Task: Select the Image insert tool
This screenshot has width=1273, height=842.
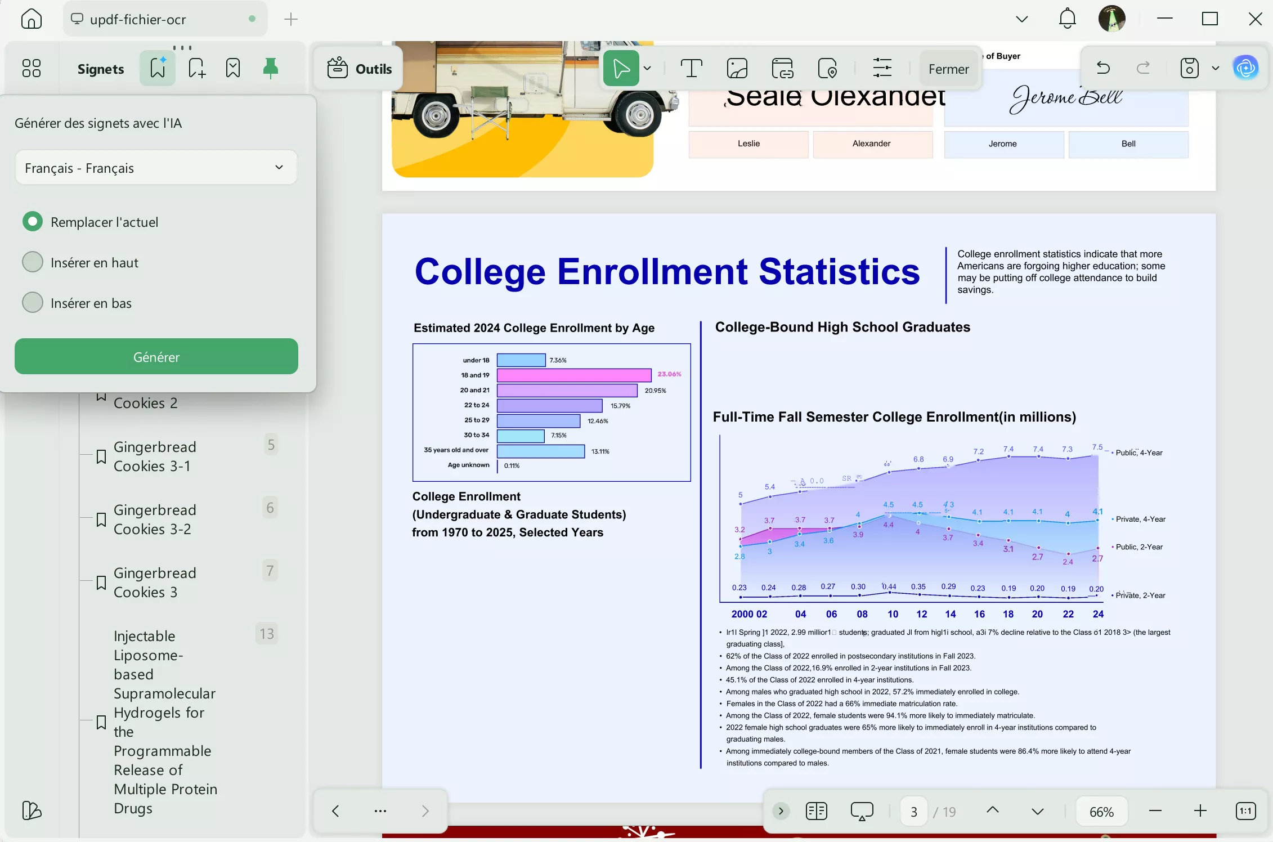Action: (x=737, y=69)
